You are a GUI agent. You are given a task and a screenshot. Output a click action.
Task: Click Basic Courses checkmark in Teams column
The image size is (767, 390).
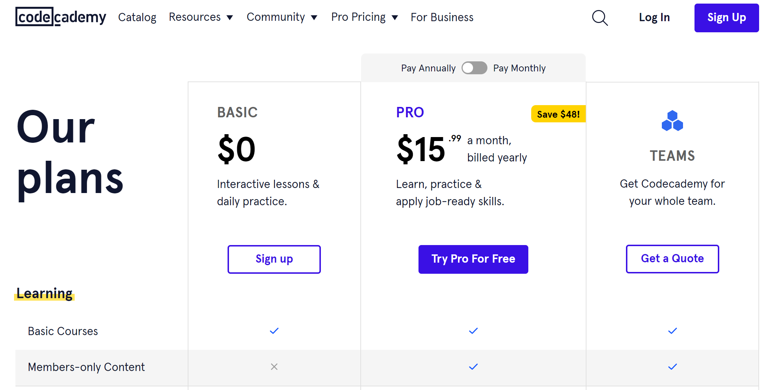click(673, 331)
